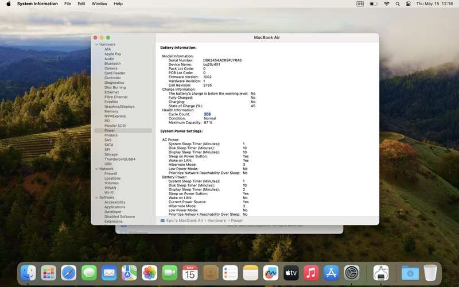459x287 pixels.
Task: Open the Edit menu
Action: [x=81, y=4]
